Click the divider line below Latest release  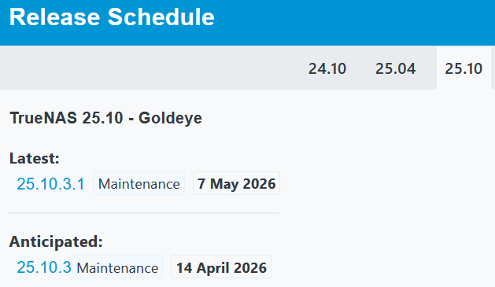[x=144, y=213]
